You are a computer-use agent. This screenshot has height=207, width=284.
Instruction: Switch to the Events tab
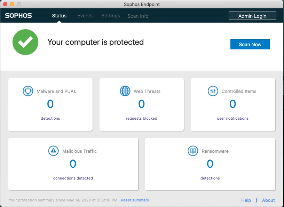pyautogui.click(x=85, y=16)
